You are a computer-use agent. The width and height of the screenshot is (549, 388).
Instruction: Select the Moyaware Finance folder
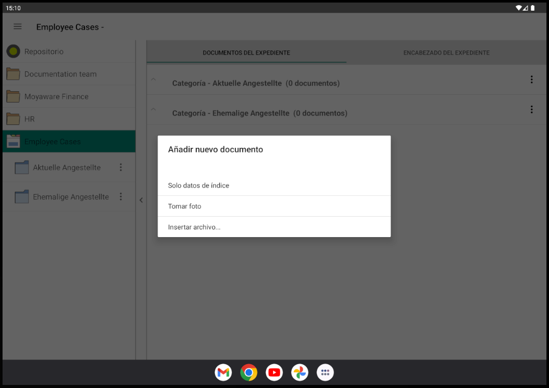click(x=56, y=96)
